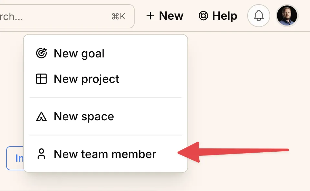Choose New project from the menu
The height and width of the screenshot is (191, 310).
[86, 79]
